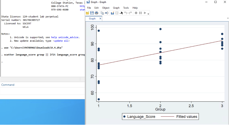Click the 1.5 label on x-axis
The image size is (229, 125).
pos(130,106)
